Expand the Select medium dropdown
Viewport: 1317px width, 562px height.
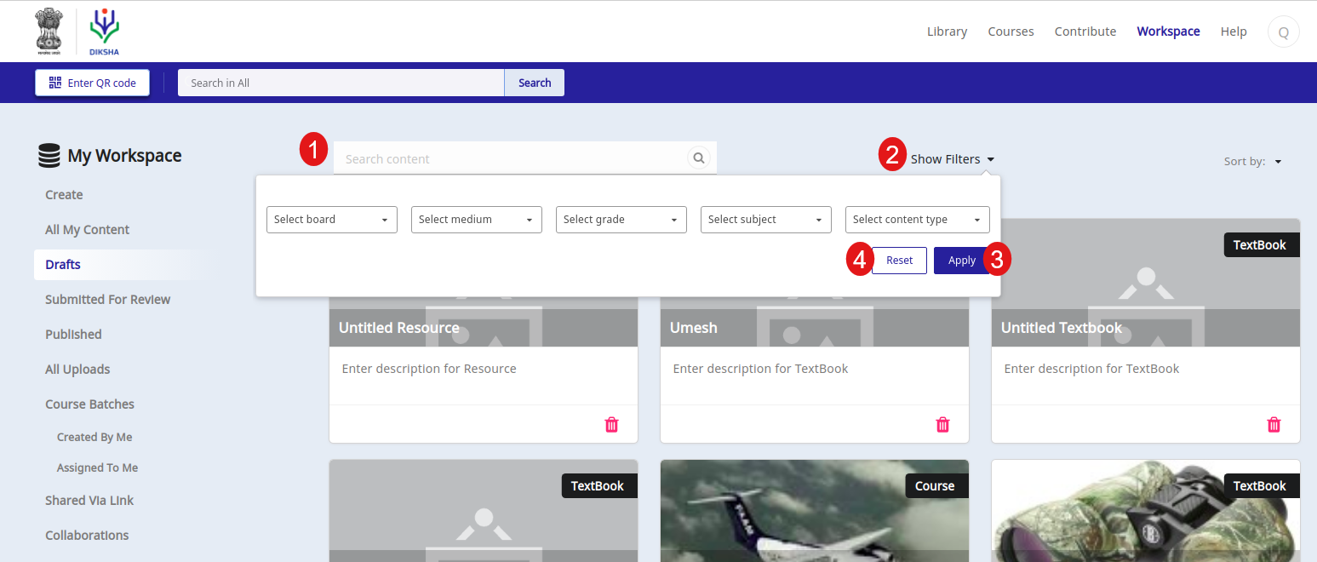(x=476, y=220)
